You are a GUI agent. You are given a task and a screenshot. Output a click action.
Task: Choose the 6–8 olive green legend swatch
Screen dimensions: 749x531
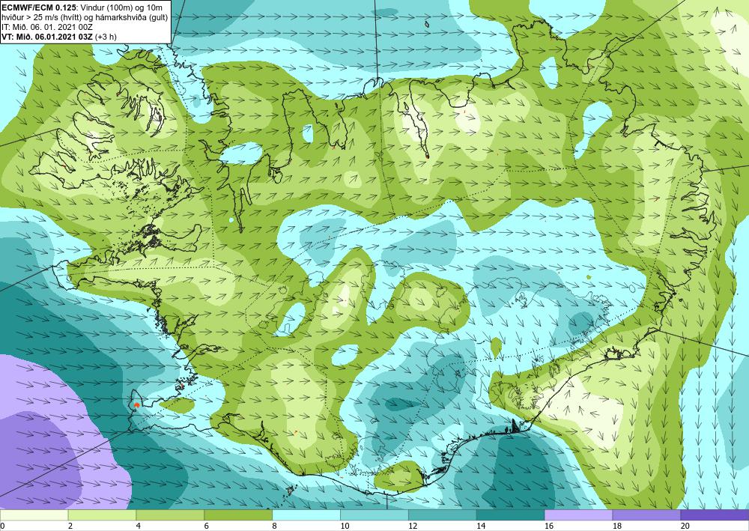238,515
